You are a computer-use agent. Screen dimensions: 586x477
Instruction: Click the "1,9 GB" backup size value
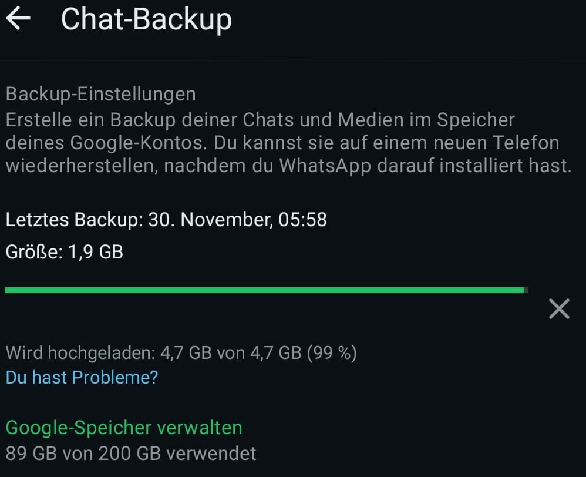94,252
